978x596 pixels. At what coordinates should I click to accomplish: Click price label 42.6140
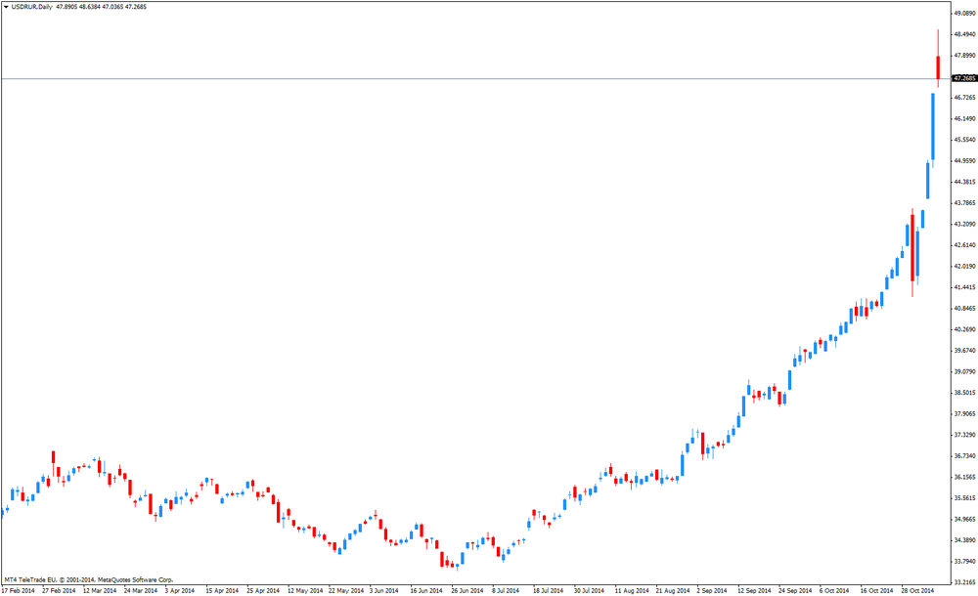[964, 245]
